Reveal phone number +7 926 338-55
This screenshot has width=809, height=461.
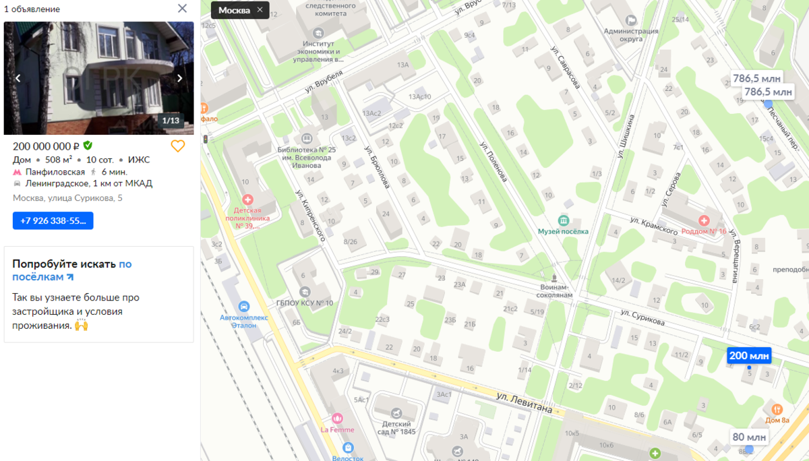click(53, 220)
